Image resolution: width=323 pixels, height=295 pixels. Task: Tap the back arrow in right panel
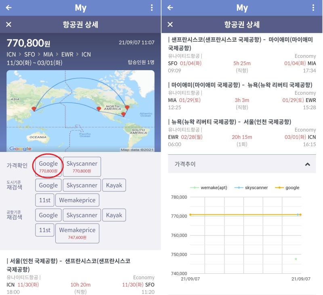click(x=170, y=8)
